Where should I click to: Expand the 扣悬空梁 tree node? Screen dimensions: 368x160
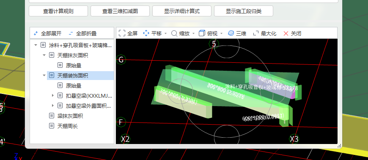53,96
